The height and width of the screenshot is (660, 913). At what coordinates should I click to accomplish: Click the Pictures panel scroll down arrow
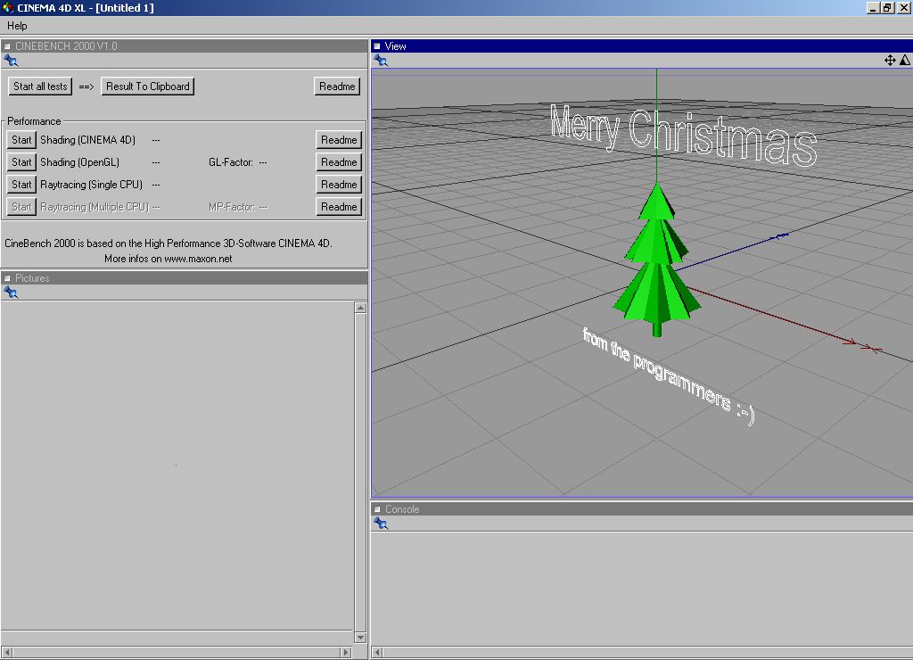click(360, 638)
